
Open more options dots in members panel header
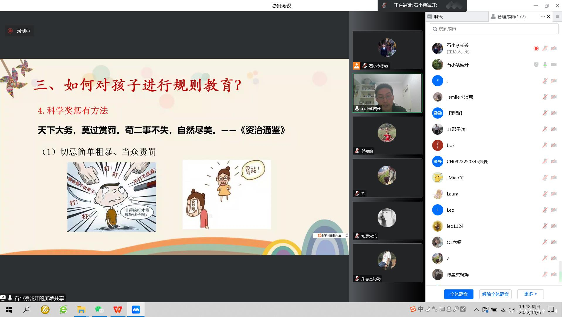click(x=543, y=16)
